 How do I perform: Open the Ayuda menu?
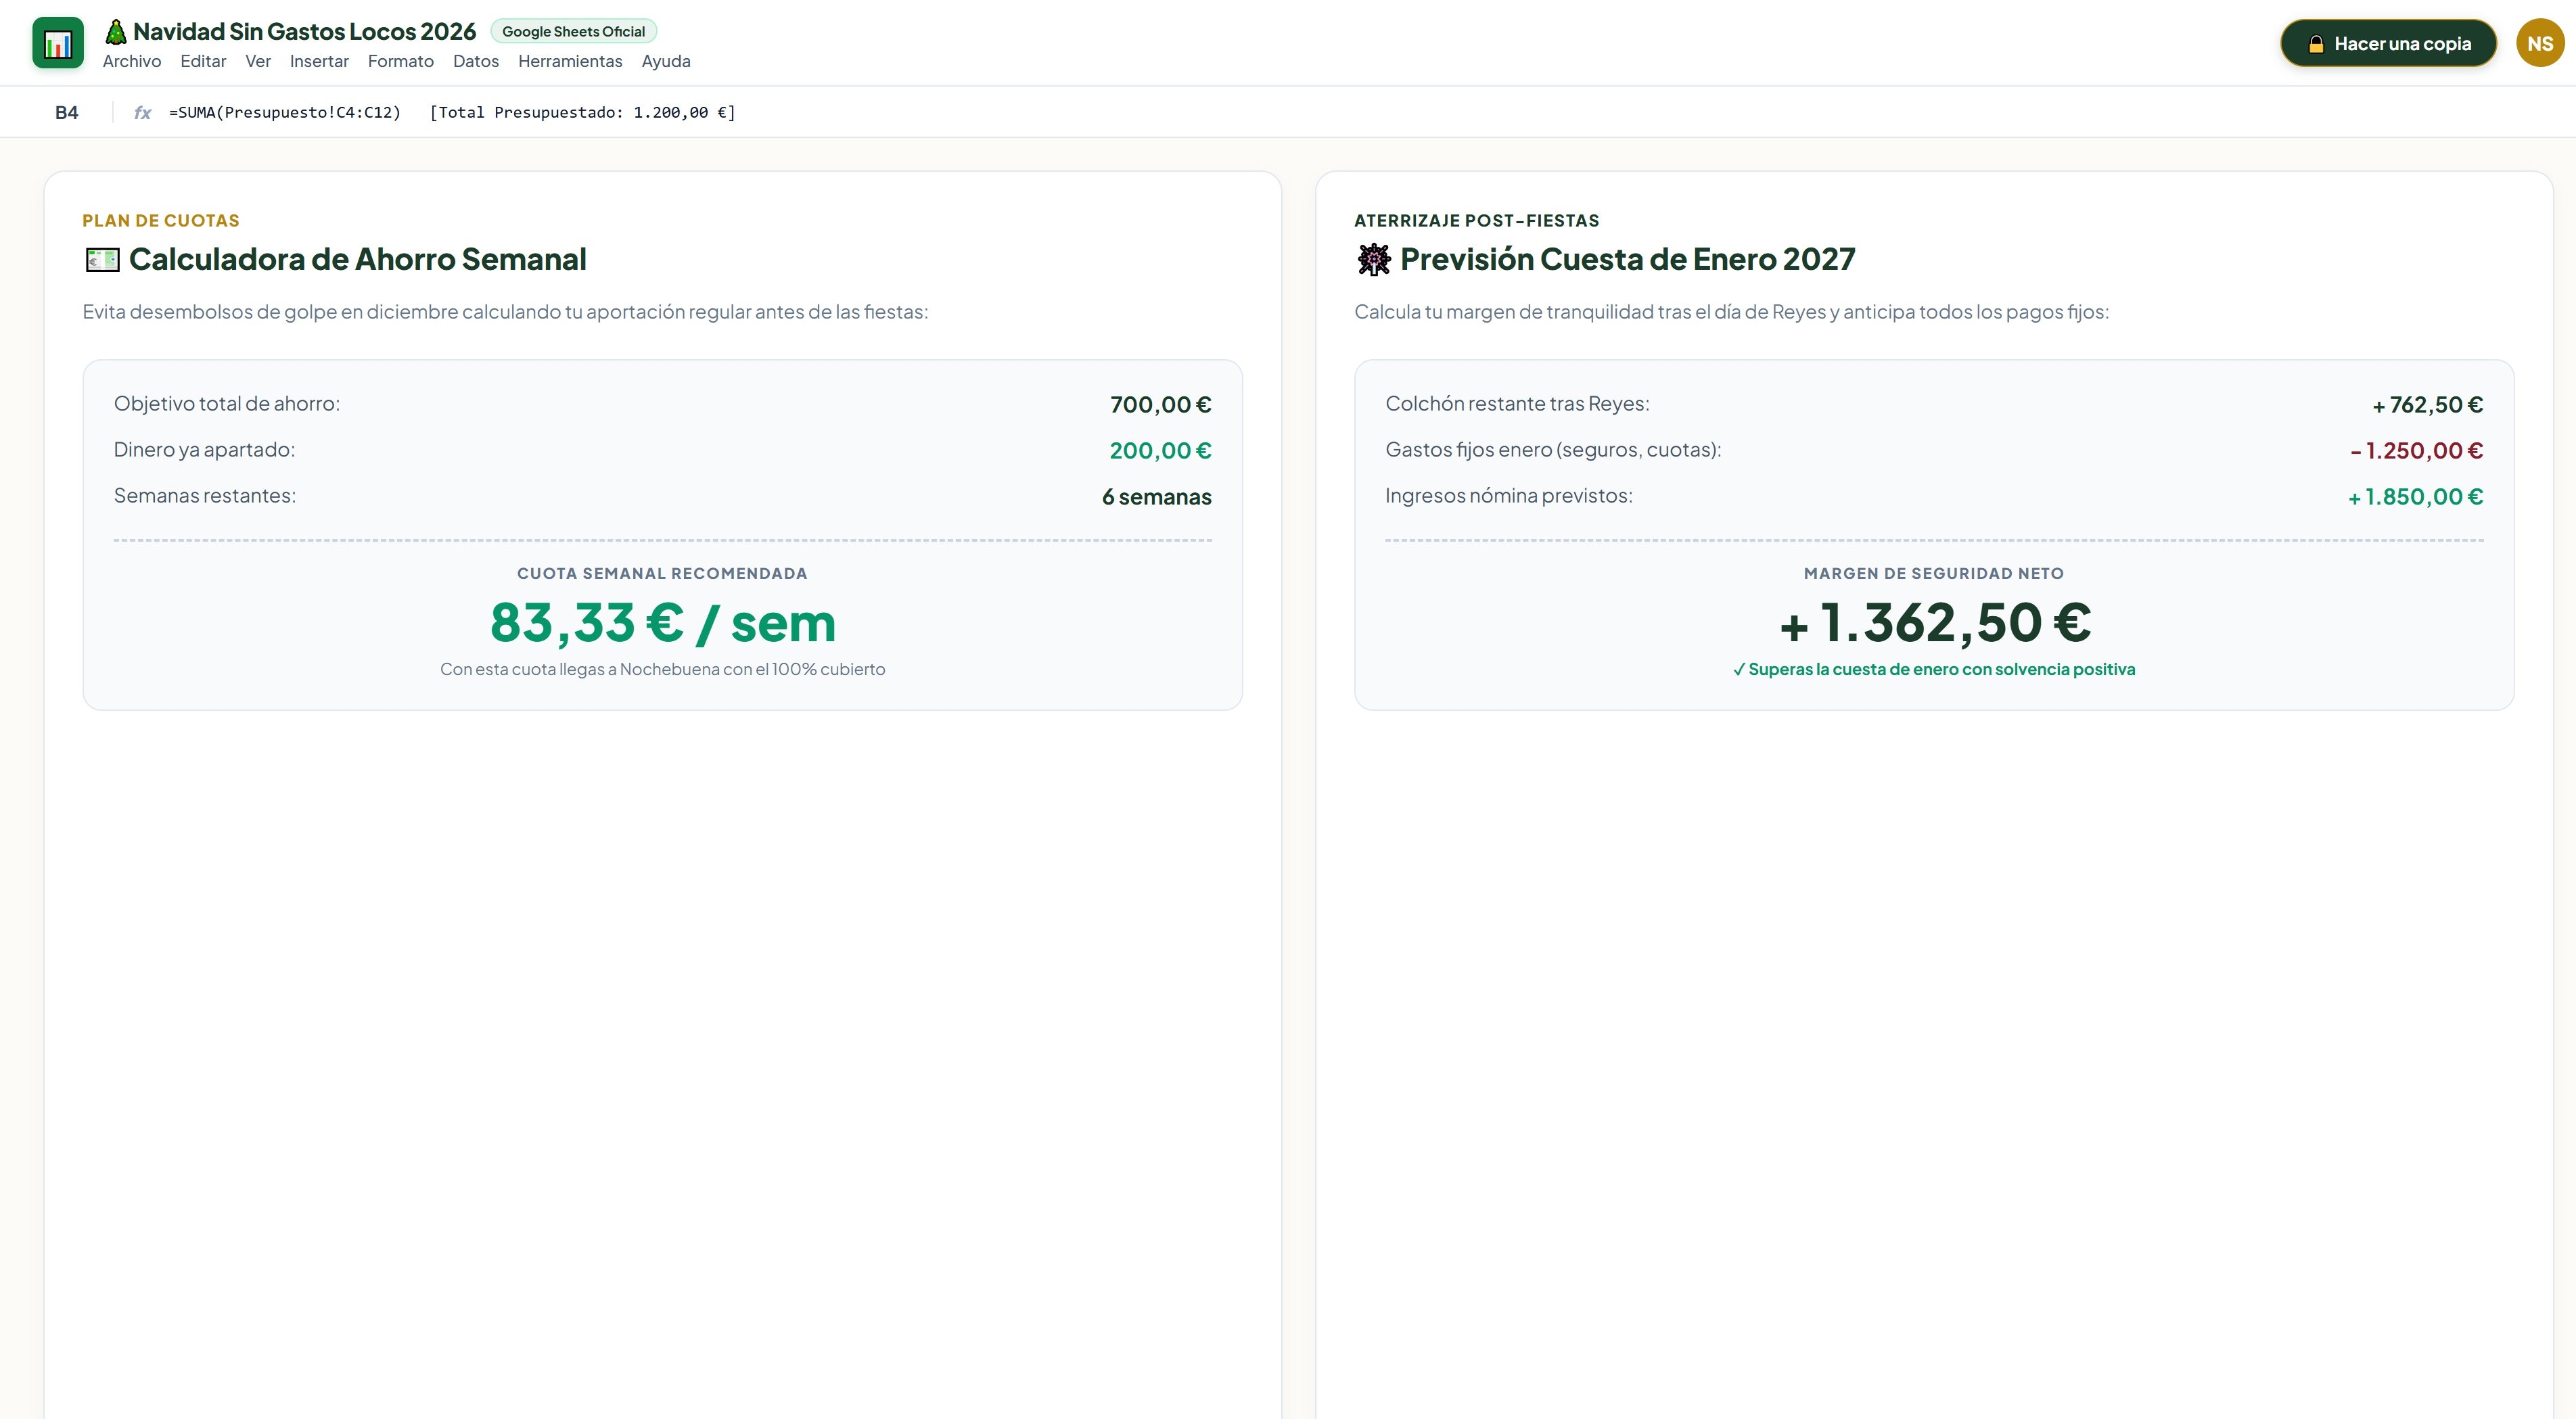click(x=666, y=61)
